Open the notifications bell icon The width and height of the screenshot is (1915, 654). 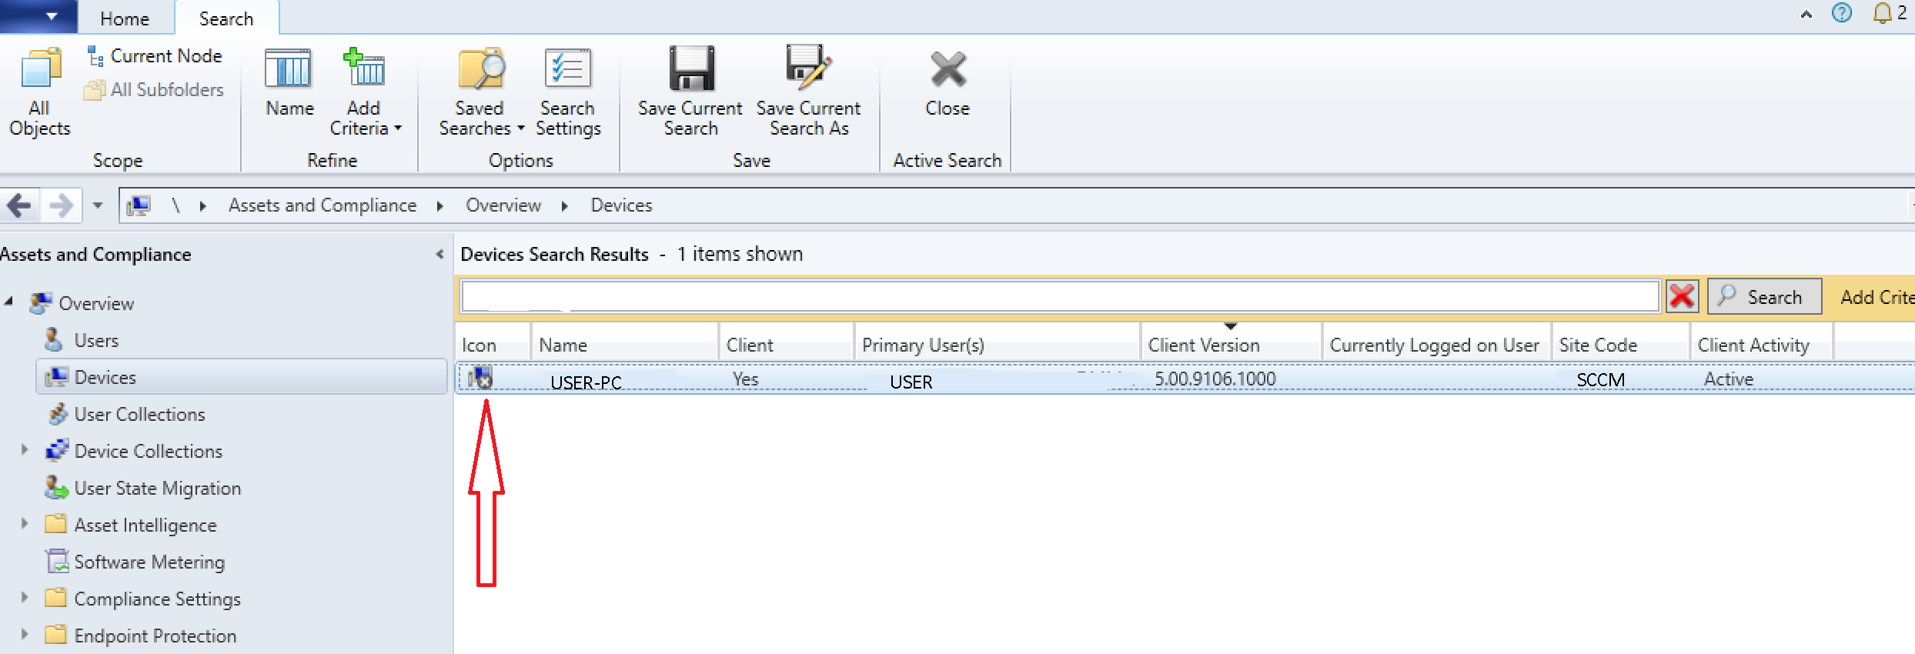1882,13
